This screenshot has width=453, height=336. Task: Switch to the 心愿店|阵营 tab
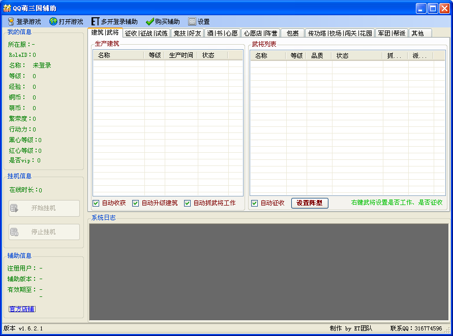[260, 33]
